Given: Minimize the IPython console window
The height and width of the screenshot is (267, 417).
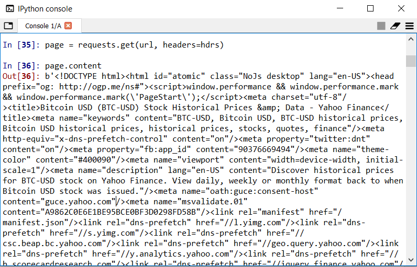Looking at the screenshot, I should [340, 8].
